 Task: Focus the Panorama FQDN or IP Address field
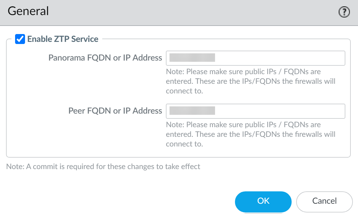tap(255, 58)
